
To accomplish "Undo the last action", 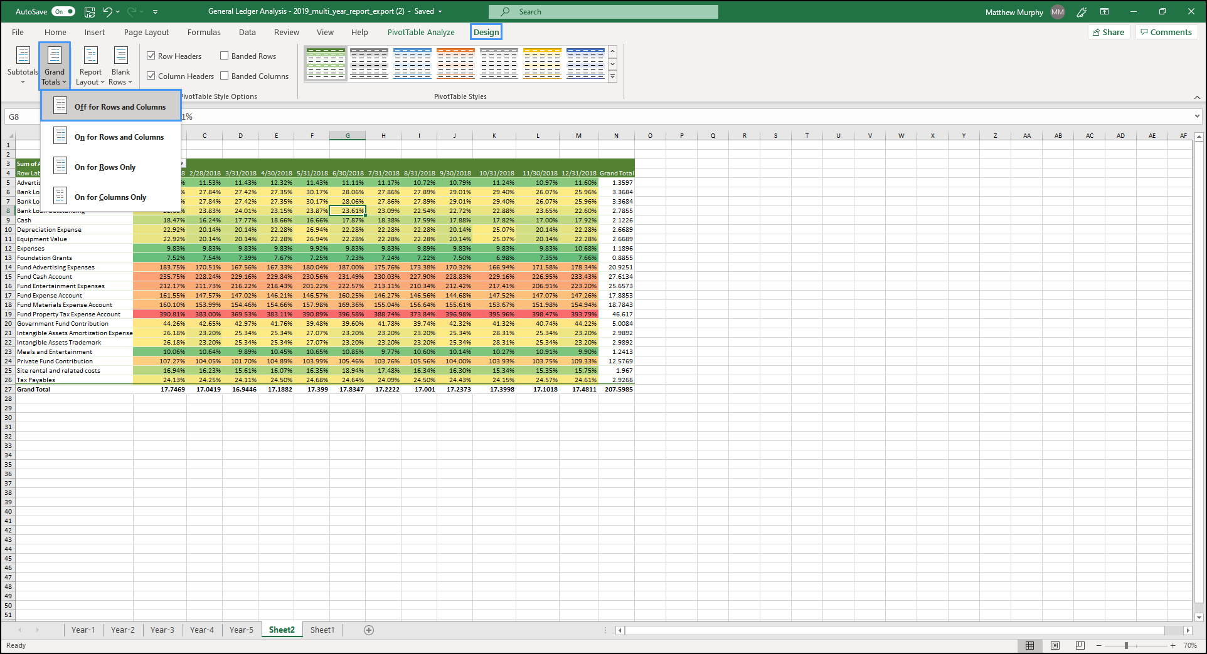I will 107,11.
